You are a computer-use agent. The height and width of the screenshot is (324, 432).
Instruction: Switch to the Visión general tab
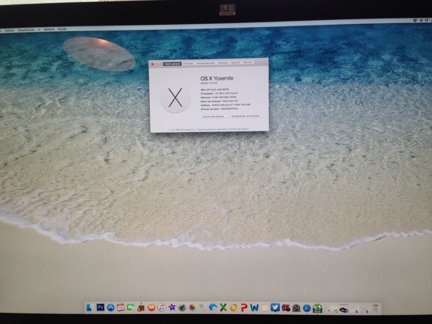172,63
